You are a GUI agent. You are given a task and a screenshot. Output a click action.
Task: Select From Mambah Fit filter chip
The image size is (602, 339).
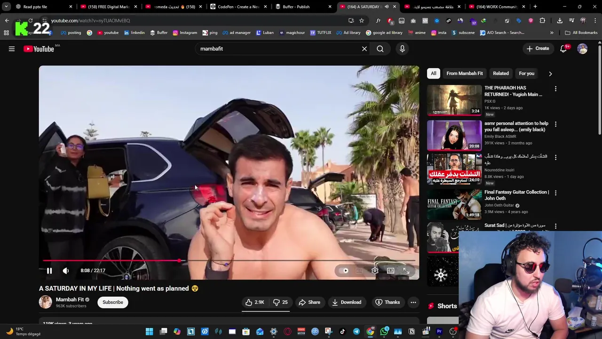click(x=465, y=73)
